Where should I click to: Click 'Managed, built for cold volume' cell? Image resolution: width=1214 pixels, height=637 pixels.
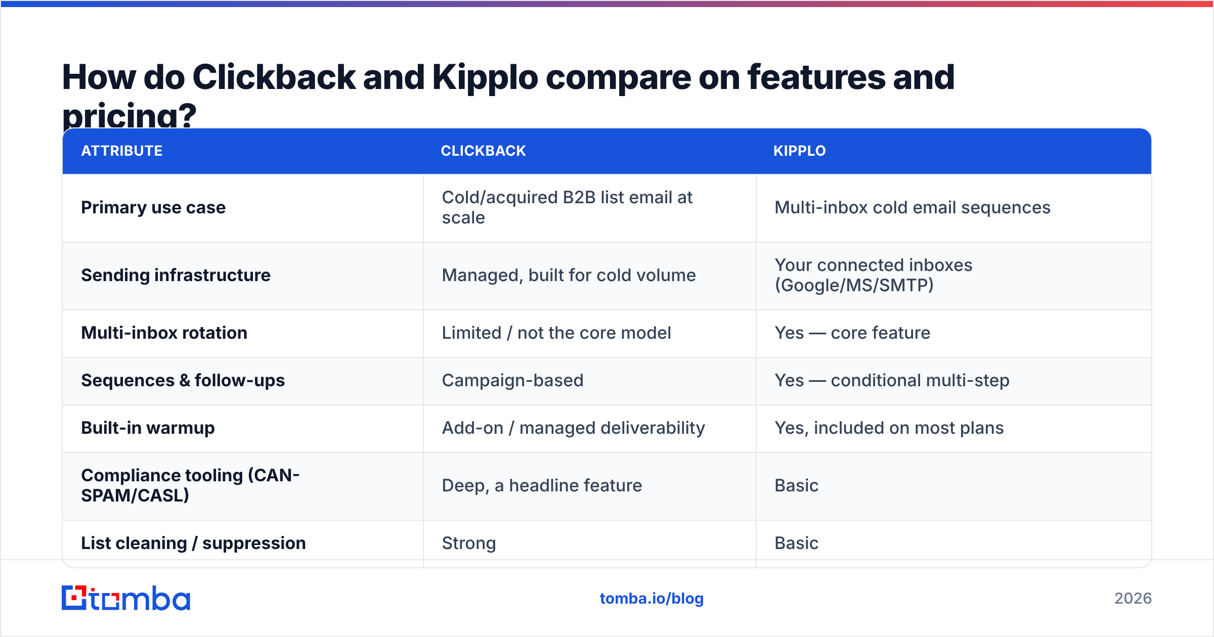click(569, 275)
